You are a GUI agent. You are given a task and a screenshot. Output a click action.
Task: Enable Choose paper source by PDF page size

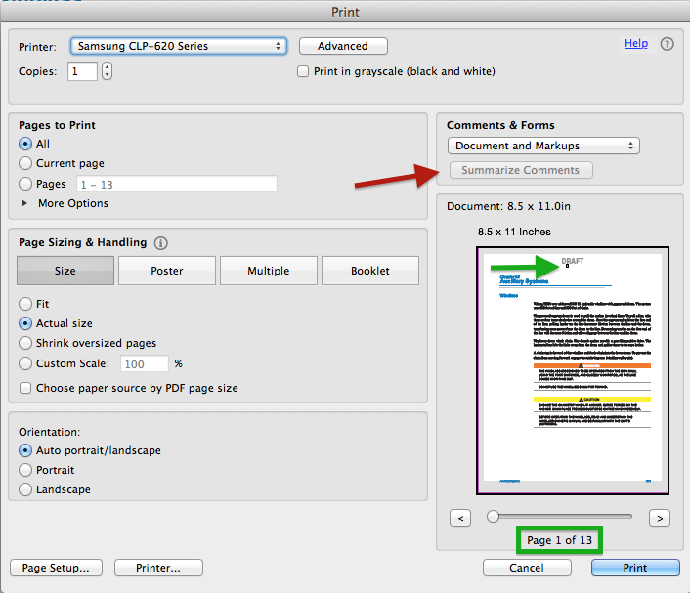coord(26,388)
